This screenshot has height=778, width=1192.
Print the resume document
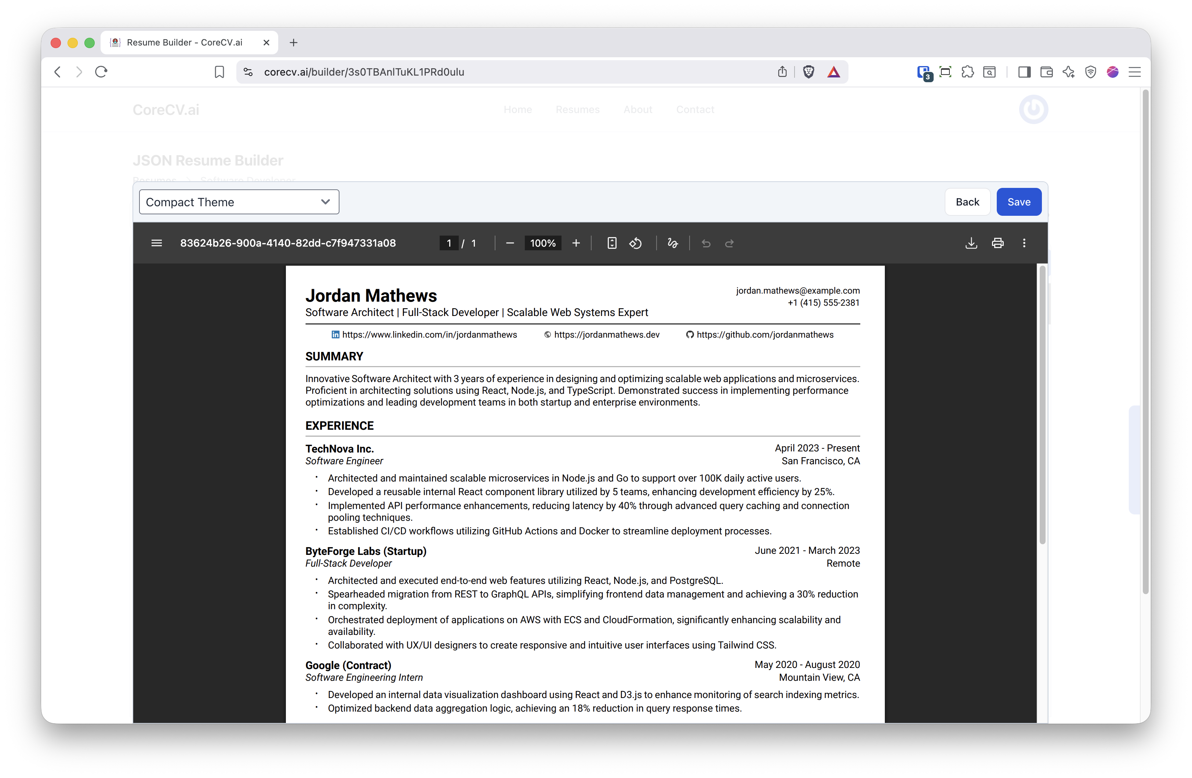tap(997, 243)
